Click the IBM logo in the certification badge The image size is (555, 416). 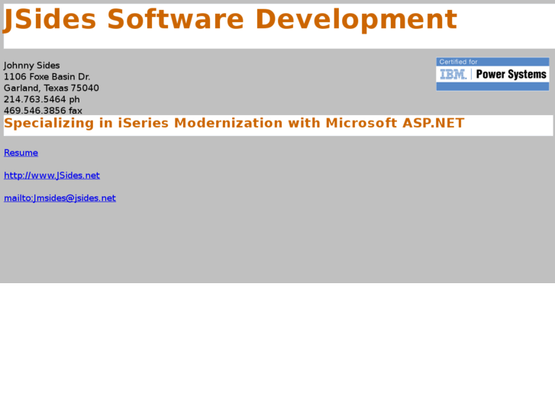point(453,74)
